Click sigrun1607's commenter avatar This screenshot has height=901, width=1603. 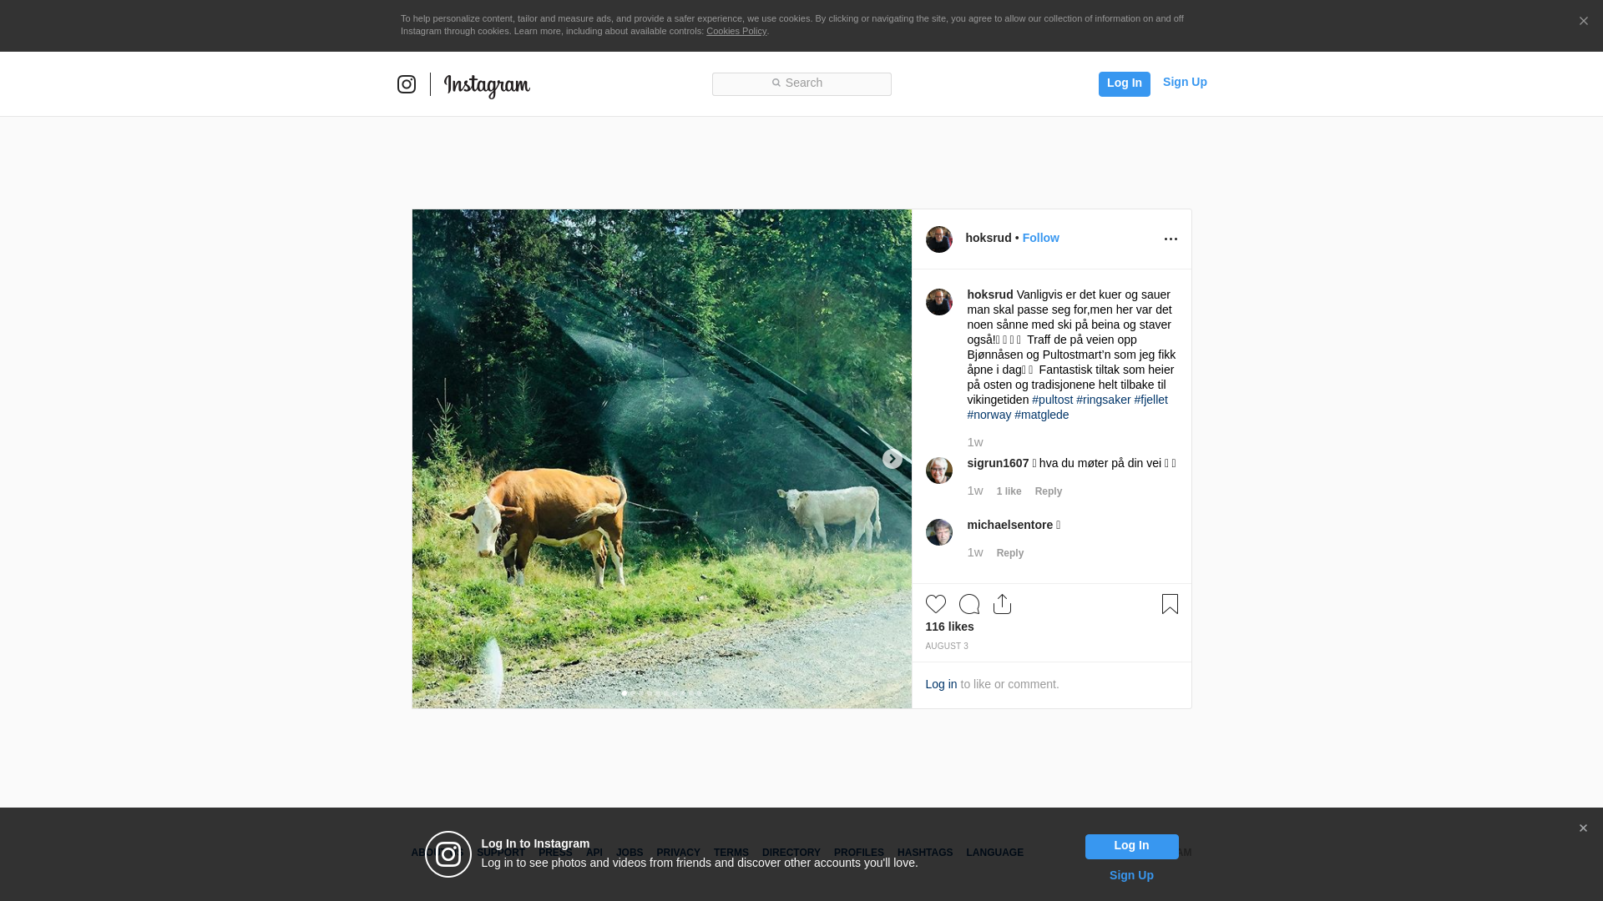pos(938,471)
